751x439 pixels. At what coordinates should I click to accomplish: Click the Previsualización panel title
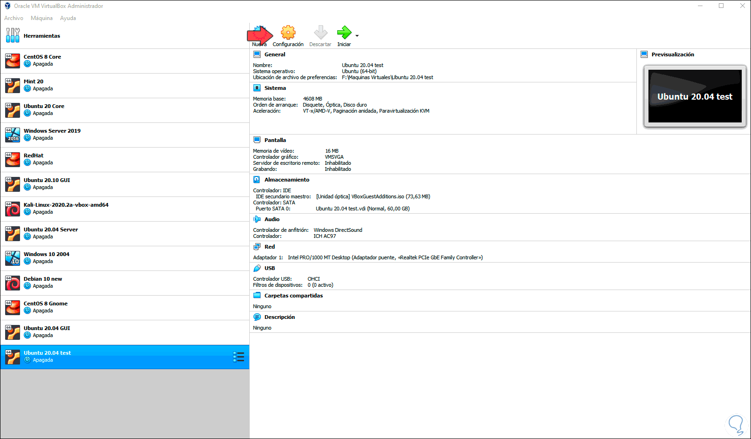[673, 54]
